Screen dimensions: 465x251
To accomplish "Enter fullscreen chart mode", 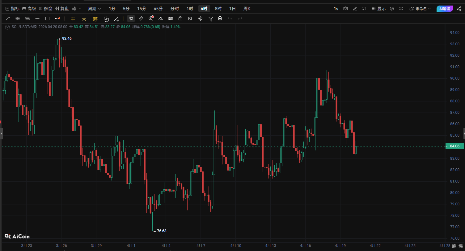I will coord(401,9).
